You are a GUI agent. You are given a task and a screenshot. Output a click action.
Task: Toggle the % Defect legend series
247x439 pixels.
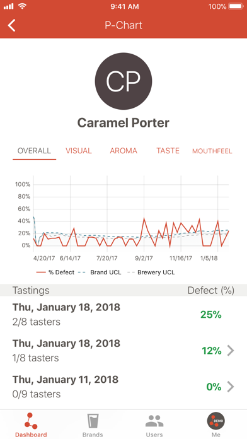point(55,272)
